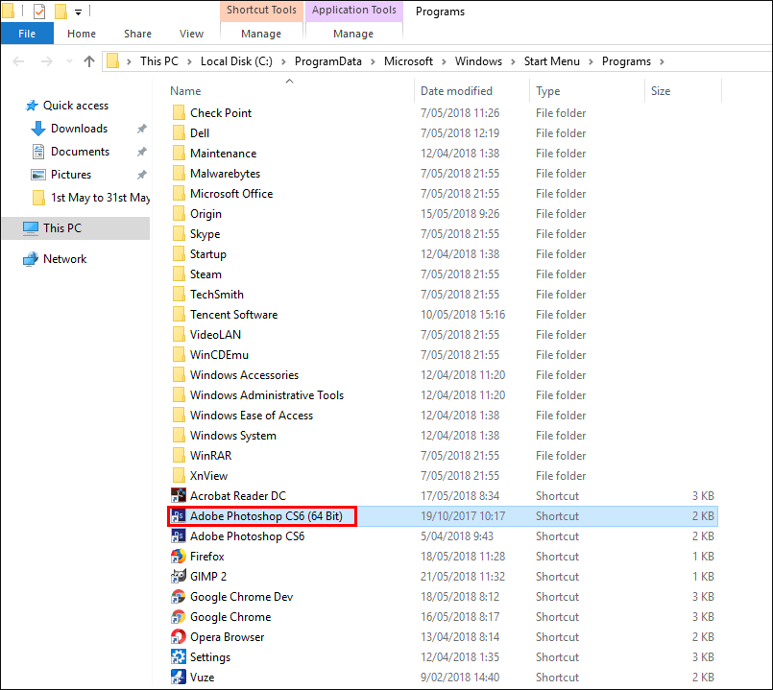Image resolution: width=773 pixels, height=690 pixels.
Task: Select the Tencent Software folder
Action: tap(233, 315)
